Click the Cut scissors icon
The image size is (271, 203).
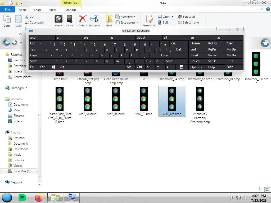[27, 17]
